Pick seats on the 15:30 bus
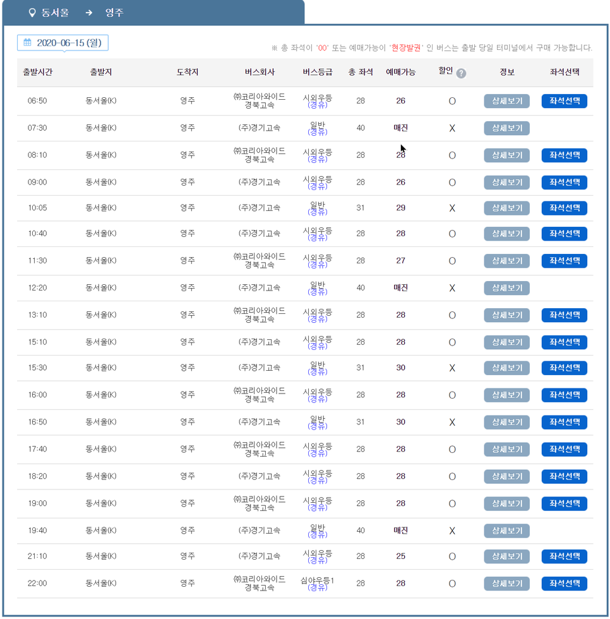Screen dimensions: 610x619 [565, 368]
